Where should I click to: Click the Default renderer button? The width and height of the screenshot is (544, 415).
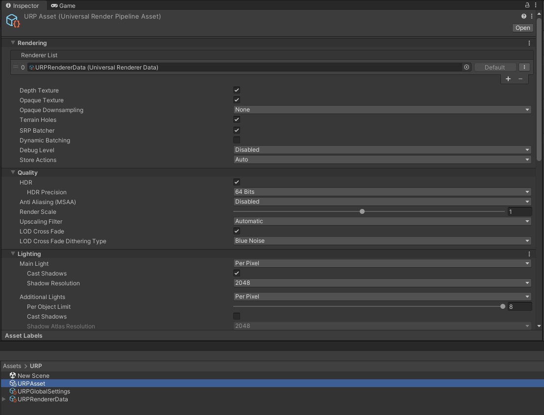[x=495, y=68]
